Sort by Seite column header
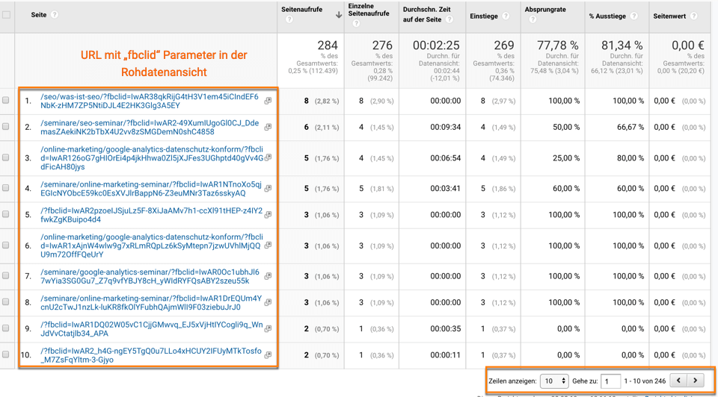Screen dimensions: 718x397 pos(38,15)
